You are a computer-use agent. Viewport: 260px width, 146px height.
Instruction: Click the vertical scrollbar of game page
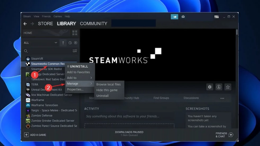coord(237,32)
